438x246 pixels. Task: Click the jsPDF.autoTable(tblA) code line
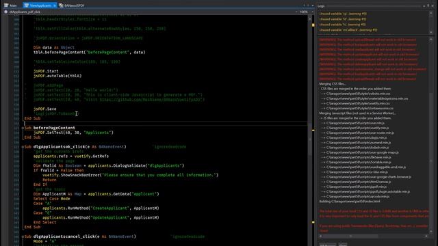click(57, 76)
